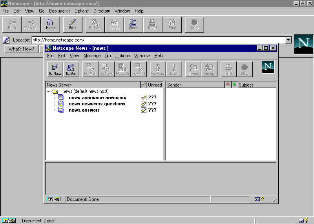Reload page in browser toolbar
Image resolution: width=314 pixels, height=224 pixels.
(x=95, y=25)
